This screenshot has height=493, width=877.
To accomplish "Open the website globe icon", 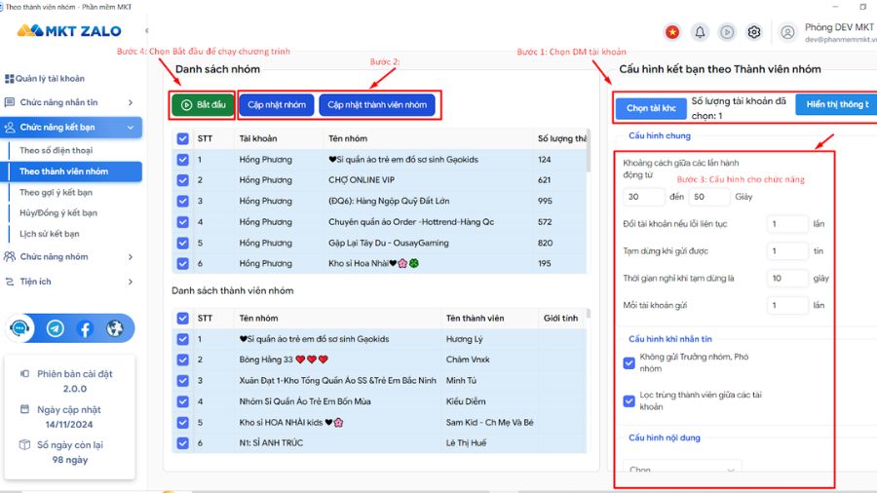I will tap(115, 328).
